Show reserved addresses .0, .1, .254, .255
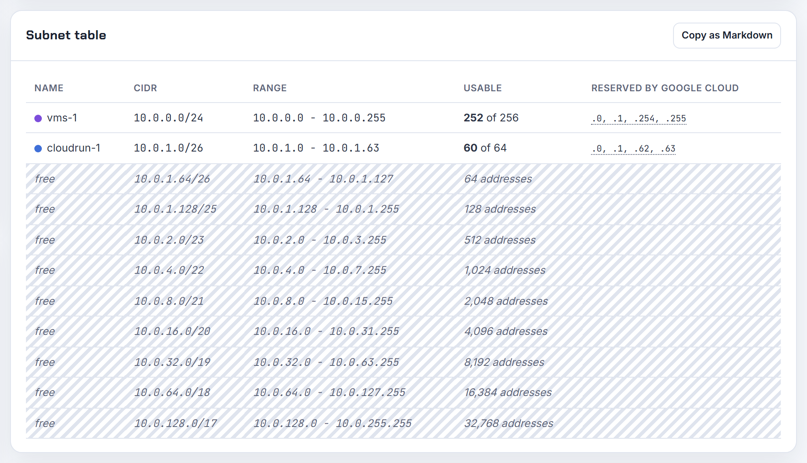807x463 pixels. 639,118
